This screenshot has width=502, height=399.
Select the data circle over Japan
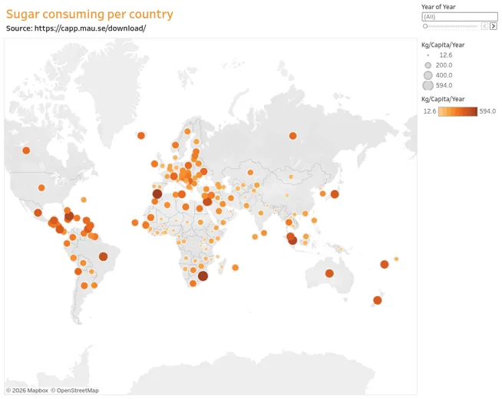(x=335, y=194)
